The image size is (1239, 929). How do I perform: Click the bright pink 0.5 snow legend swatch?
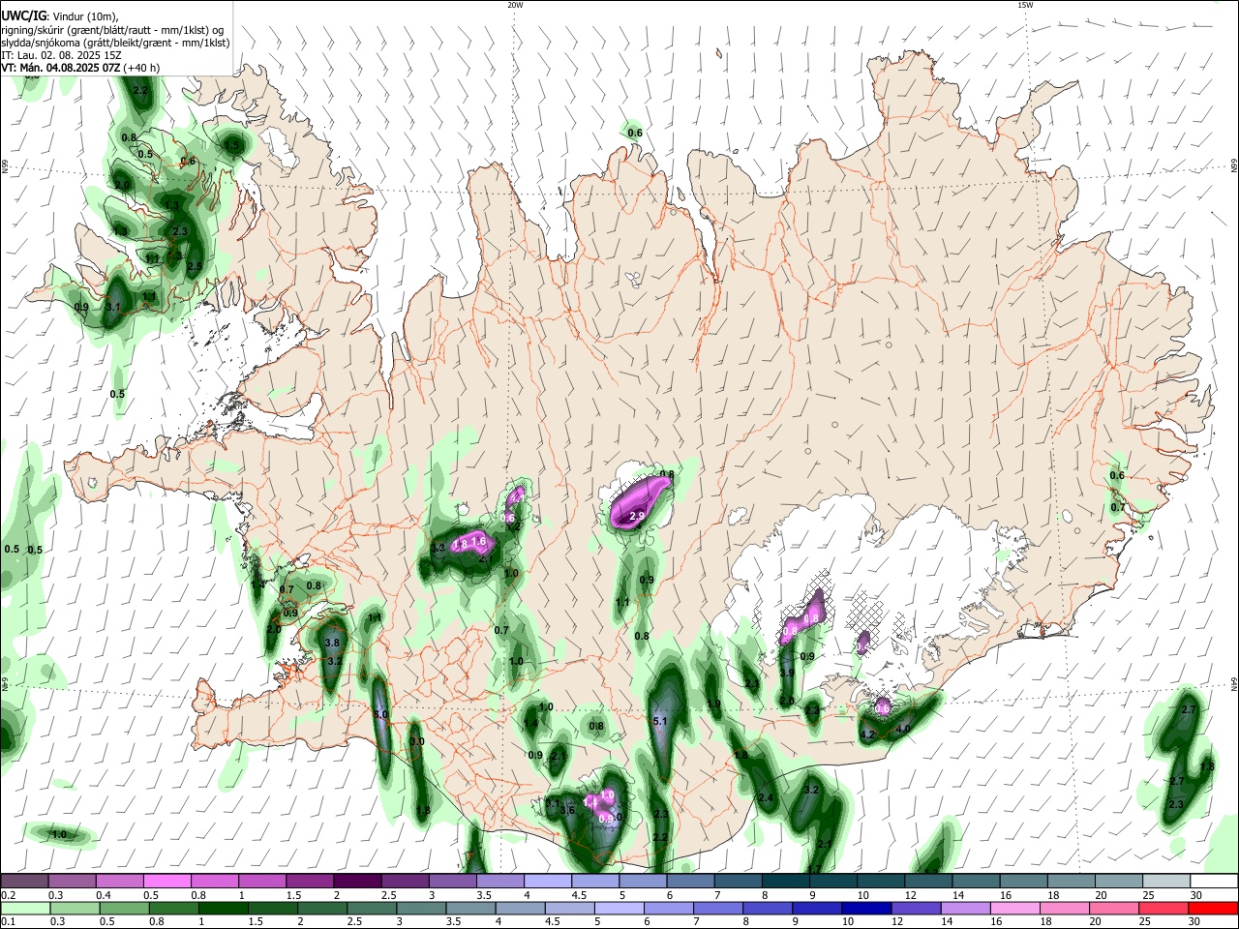166,882
